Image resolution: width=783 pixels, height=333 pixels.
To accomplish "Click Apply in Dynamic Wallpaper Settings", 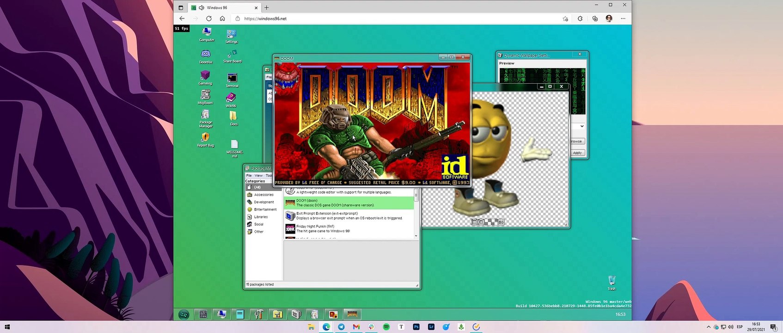I will tap(577, 153).
